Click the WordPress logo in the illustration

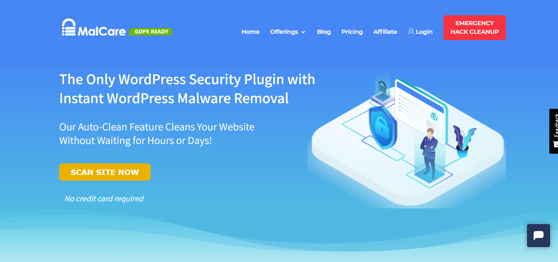click(434, 116)
